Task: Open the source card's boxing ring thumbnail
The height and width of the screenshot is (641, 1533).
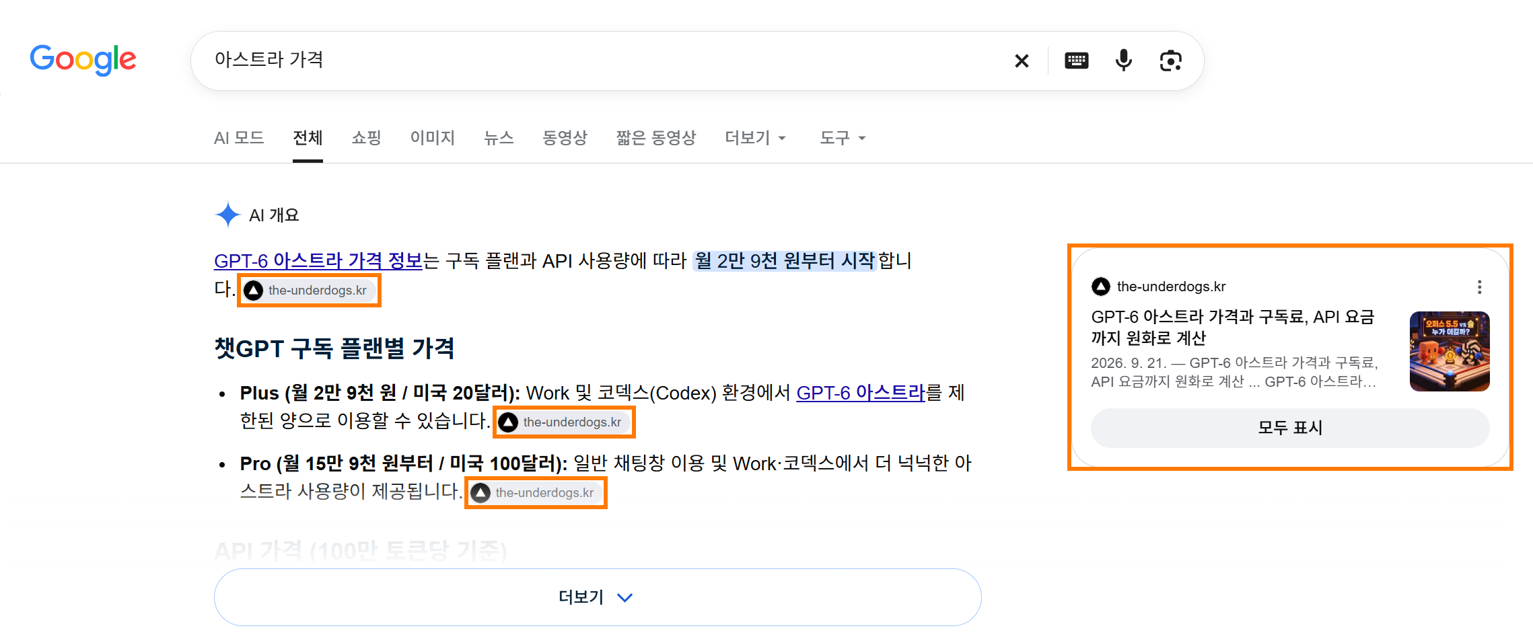Action: pyautogui.click(x=1450, y=351)
